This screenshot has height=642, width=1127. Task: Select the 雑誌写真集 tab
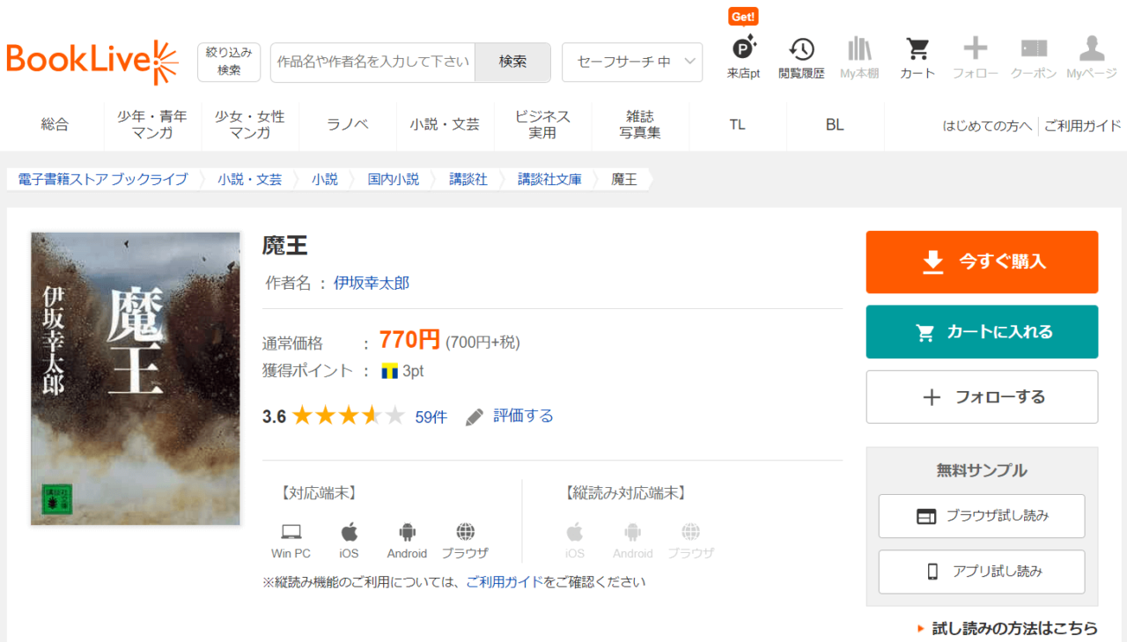click(640, 125)
